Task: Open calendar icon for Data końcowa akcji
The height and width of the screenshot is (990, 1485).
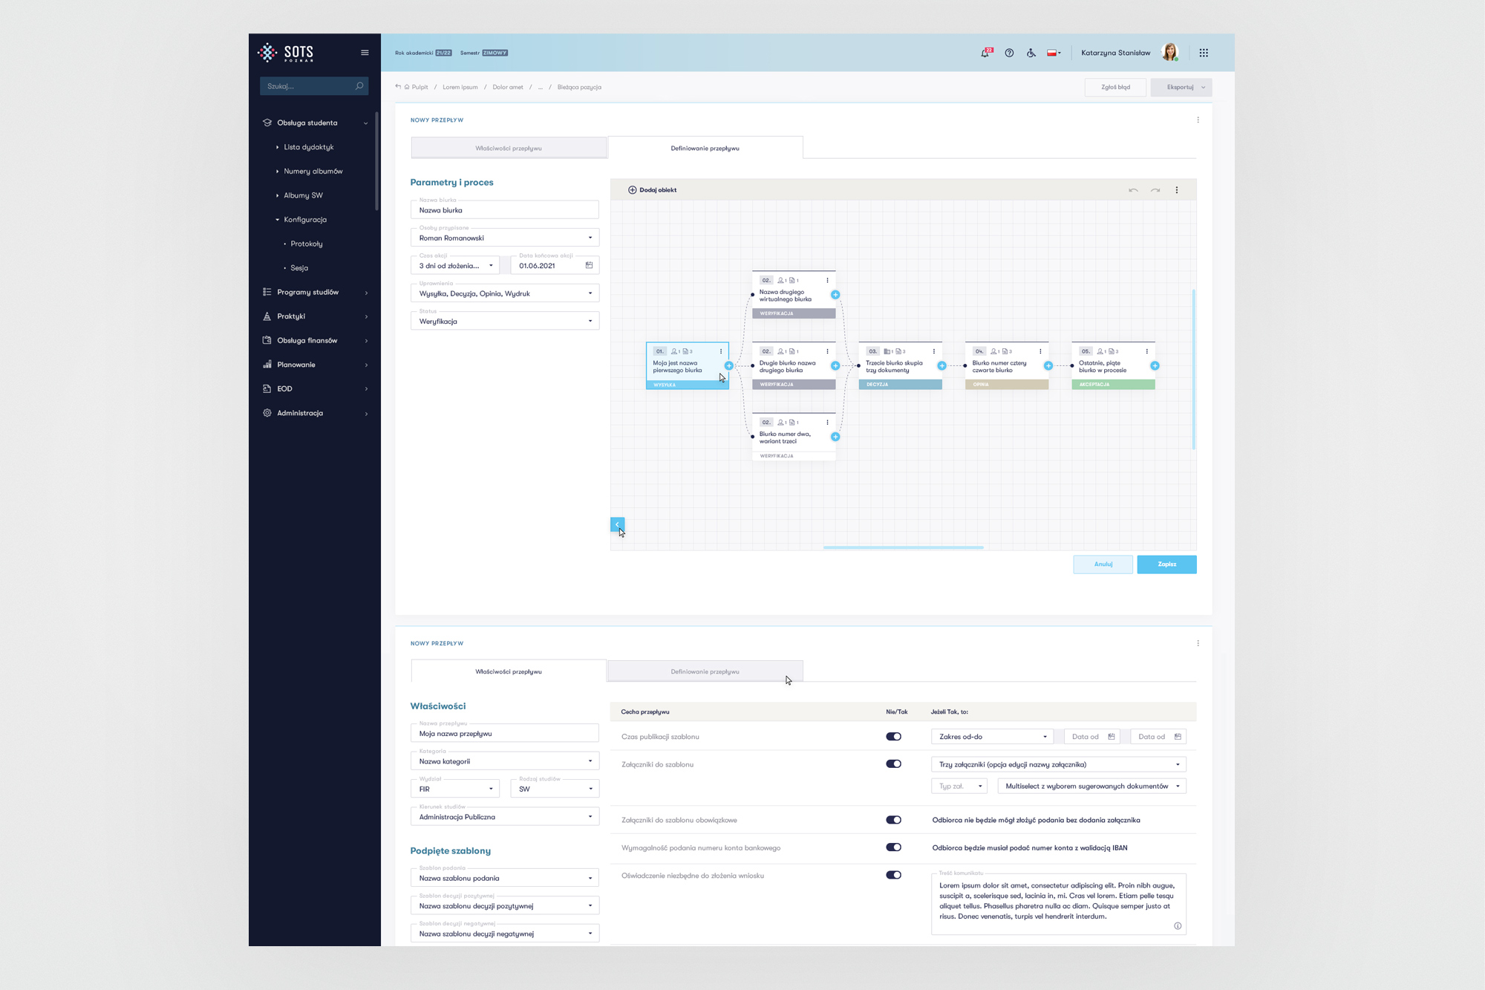Action: pos(589,265)
